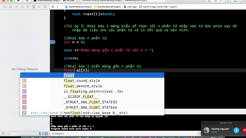Screen dimensions: 246x138
Task: Open the Report navigator speech-bubble icon
Action: coord(45,7)
